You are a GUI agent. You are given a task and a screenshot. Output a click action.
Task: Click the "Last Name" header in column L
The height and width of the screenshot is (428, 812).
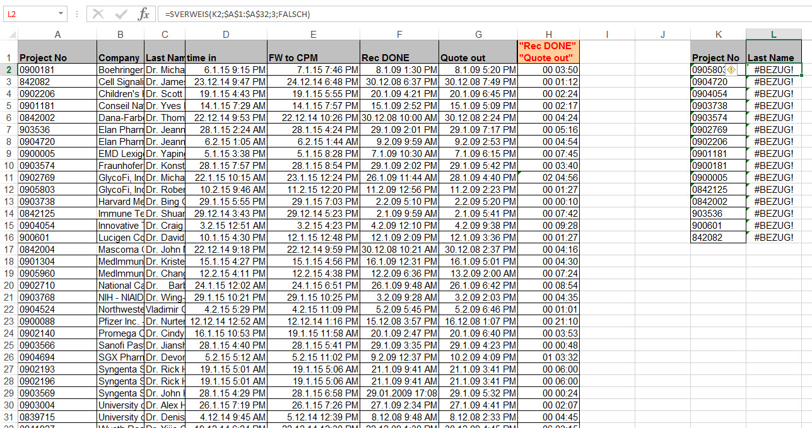[774, 57]
